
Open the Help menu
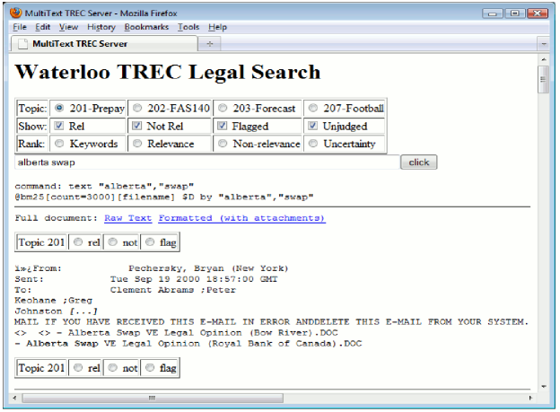pos(217,27)
